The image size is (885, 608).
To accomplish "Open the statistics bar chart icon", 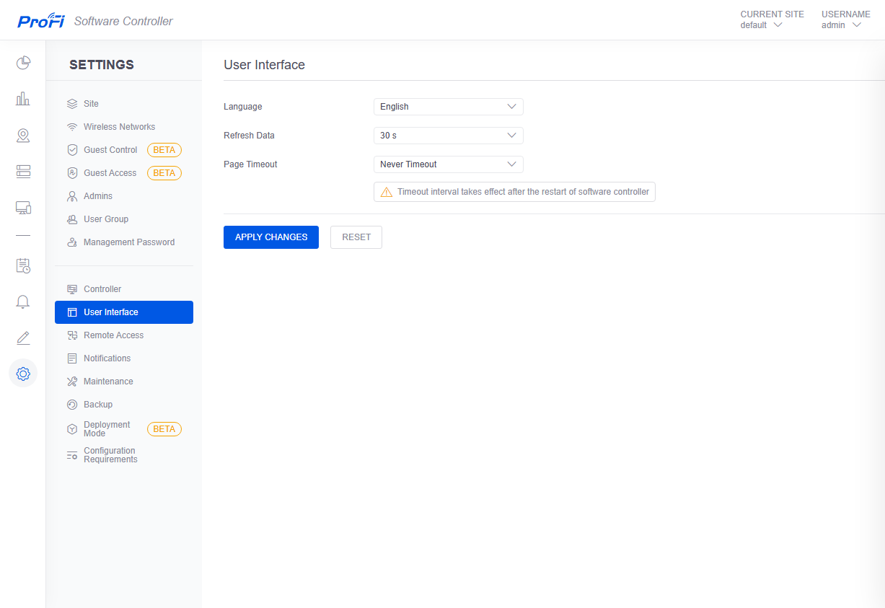I will pyautogui.click(x=23, y=99).
